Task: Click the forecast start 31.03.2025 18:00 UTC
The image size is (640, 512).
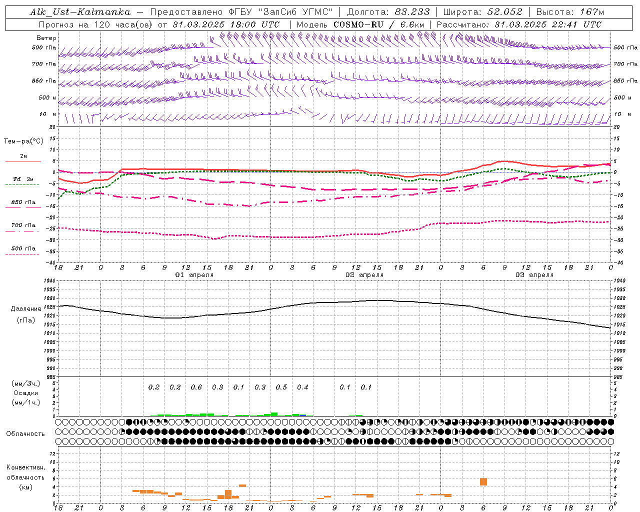Action: [x=226, y=24]
